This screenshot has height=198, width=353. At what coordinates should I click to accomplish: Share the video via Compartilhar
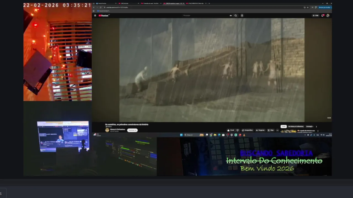point(247,130)
